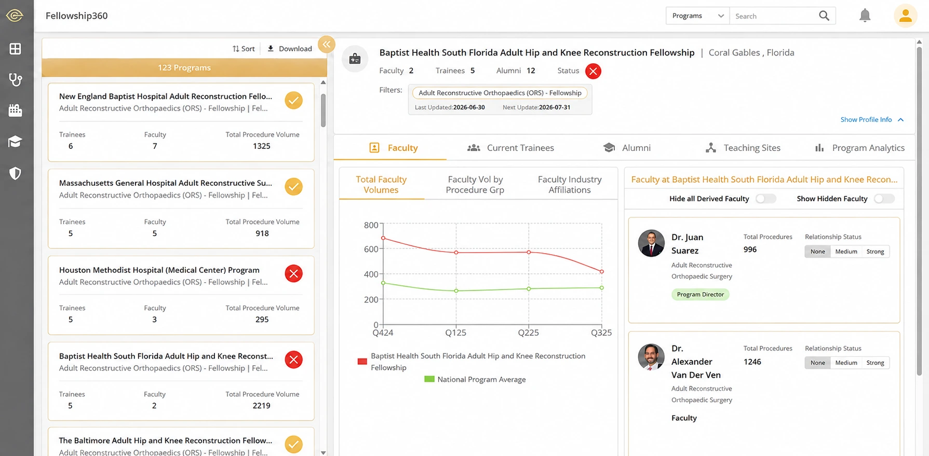Switch to the Current Trainees tab
The height and width of the screenshot is (456, 929).
pos(510,148)
